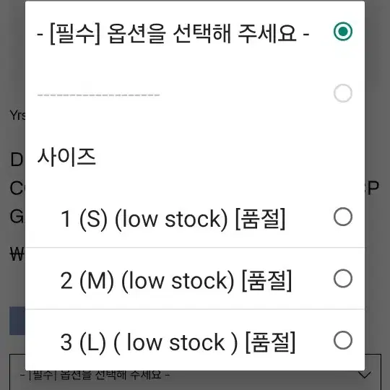The image size is (390, 390).
Task: Click the 사이즈 group header
Action: pyautogui.click(x=66, y=157)
